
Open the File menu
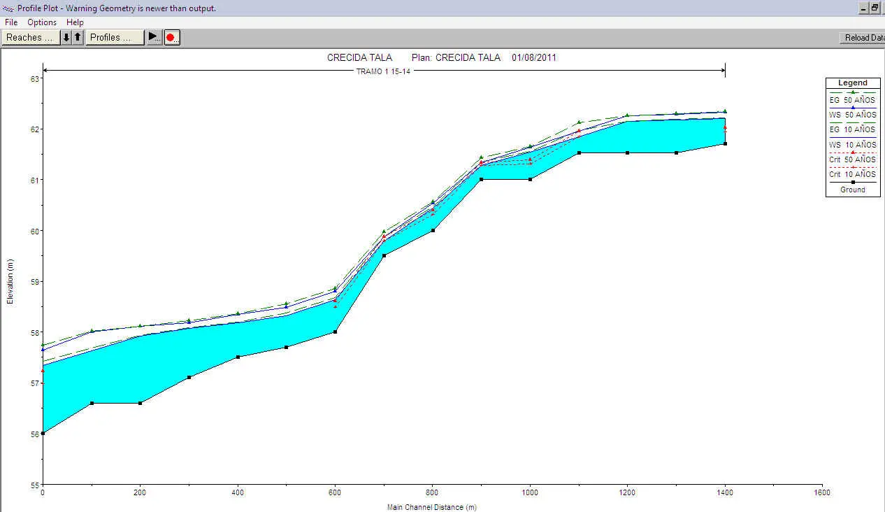click(11, 22)
